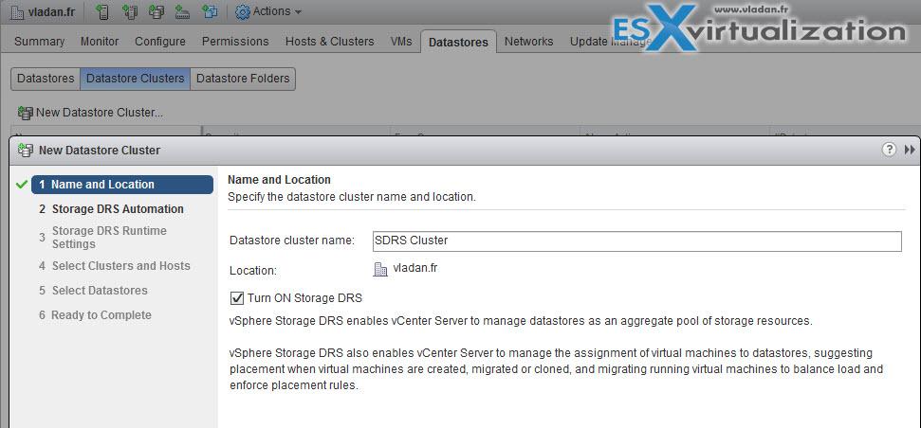Click the New Cluster icon in toolbar
The height and width of the screenshot is (428, 921).
[130, 11]
